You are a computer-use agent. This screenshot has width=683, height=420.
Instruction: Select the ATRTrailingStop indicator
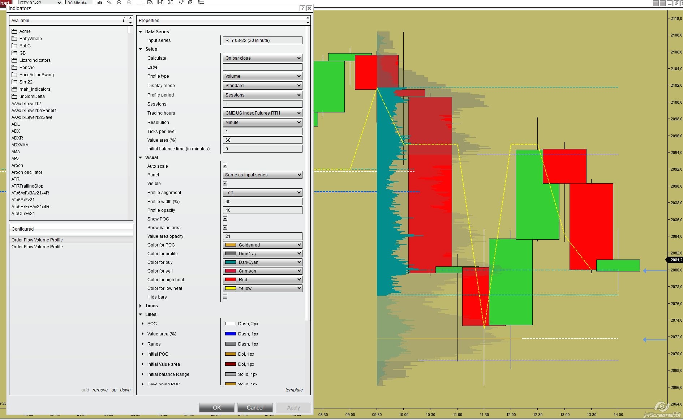[x=27, y=186]
